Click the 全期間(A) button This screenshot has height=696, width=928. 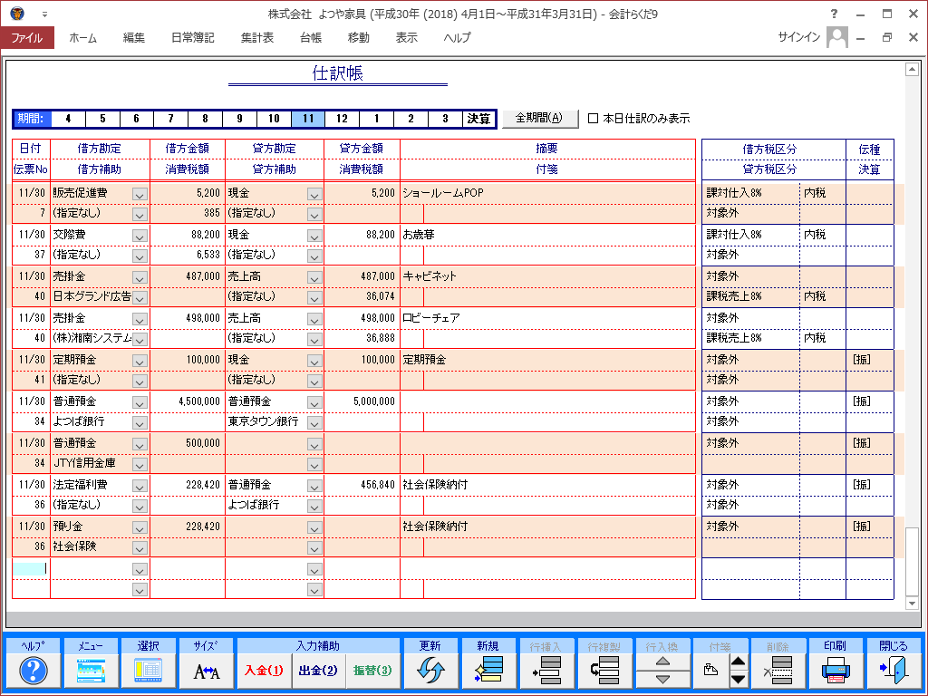pos(540,119)
